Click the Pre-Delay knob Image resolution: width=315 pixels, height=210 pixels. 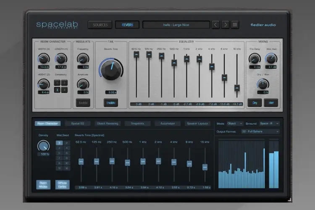point(255,58)
